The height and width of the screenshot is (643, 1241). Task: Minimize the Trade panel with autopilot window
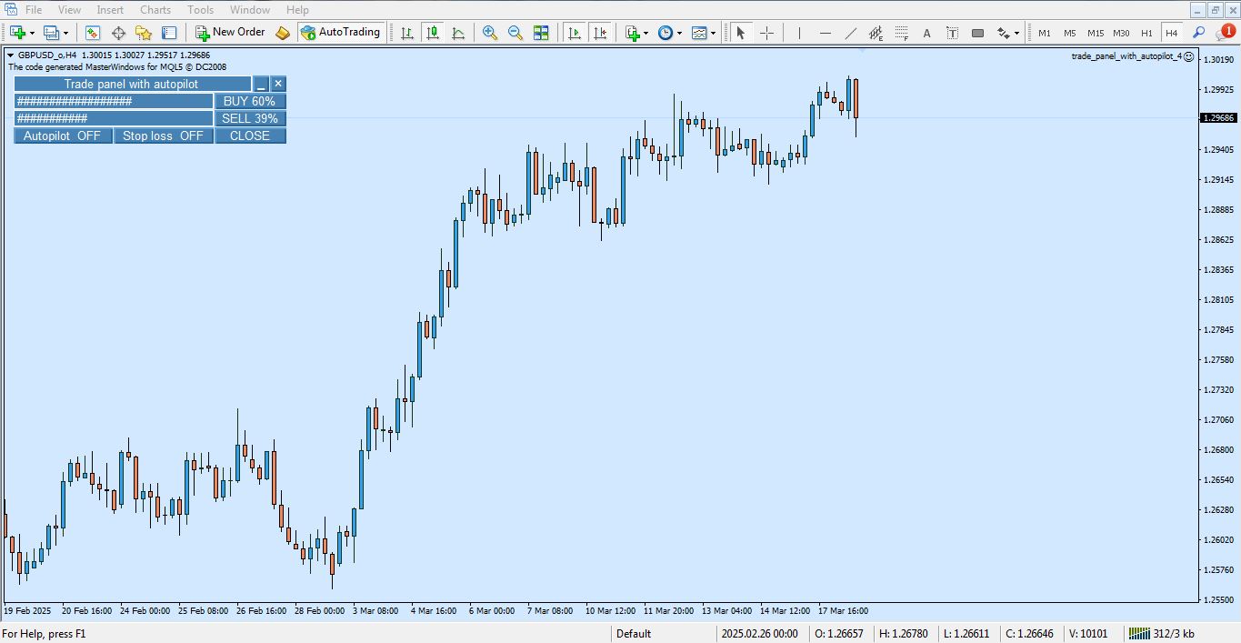(262, 83)
